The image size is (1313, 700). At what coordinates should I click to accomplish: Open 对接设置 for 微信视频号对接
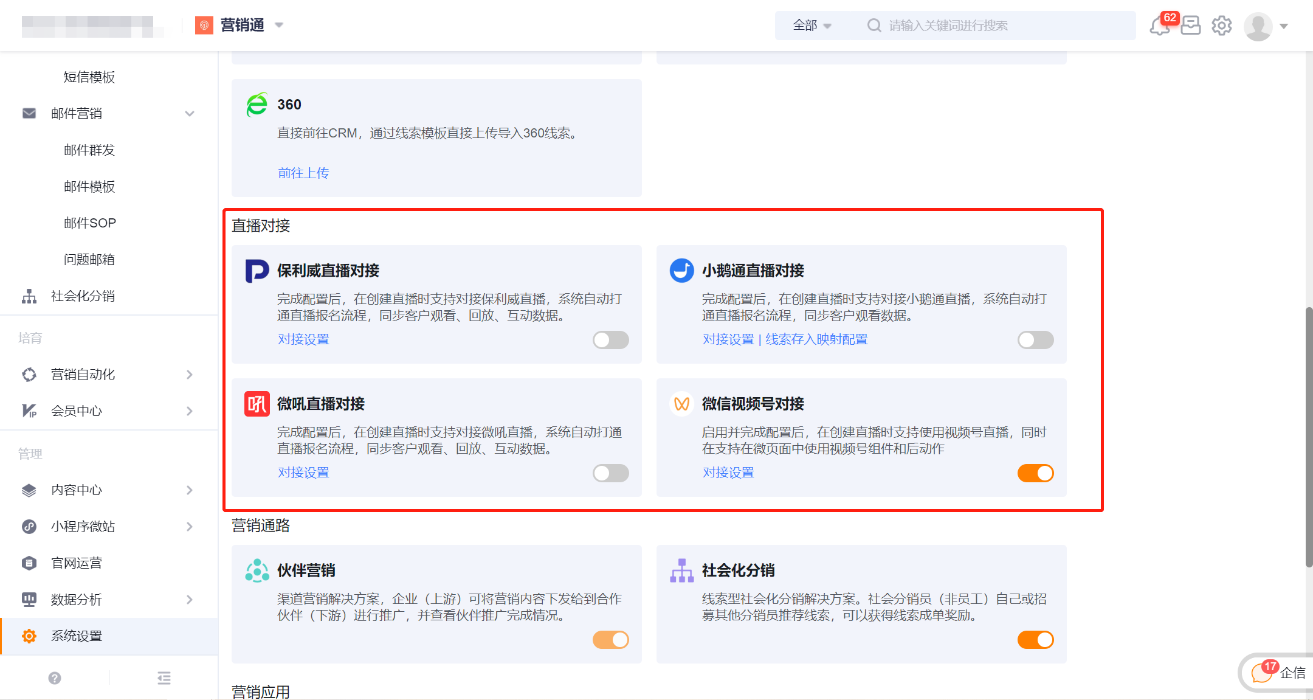click(728, 473)
